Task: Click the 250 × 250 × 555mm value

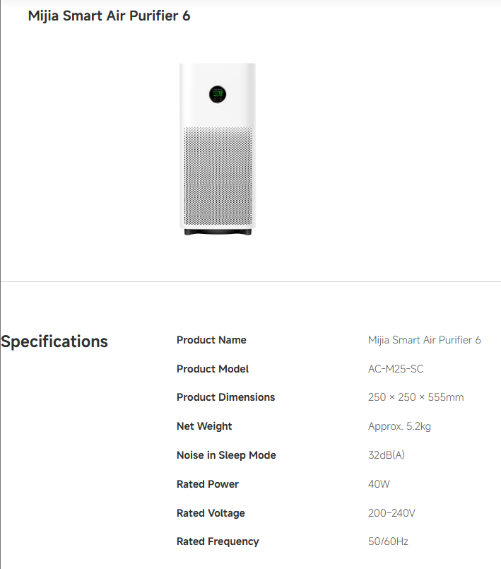Action: pos(415,397)
